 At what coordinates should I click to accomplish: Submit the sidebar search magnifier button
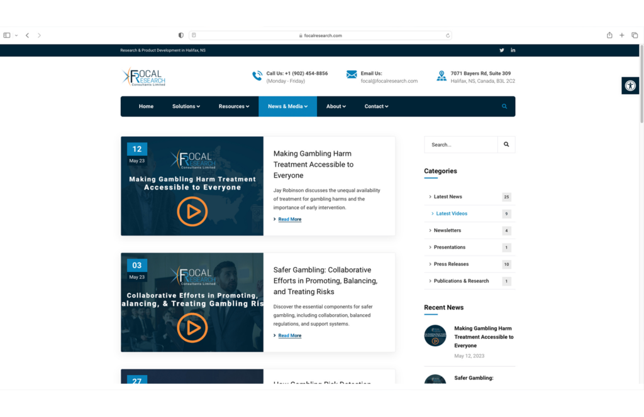[506, 144]
